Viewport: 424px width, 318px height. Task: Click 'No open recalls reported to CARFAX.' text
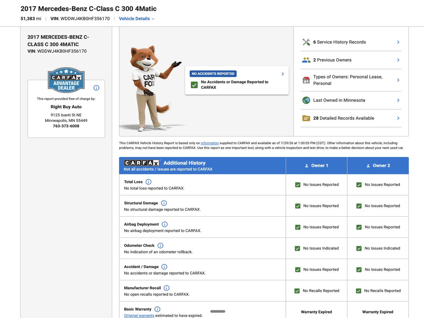pyautogui.click(x=157, y=294)
